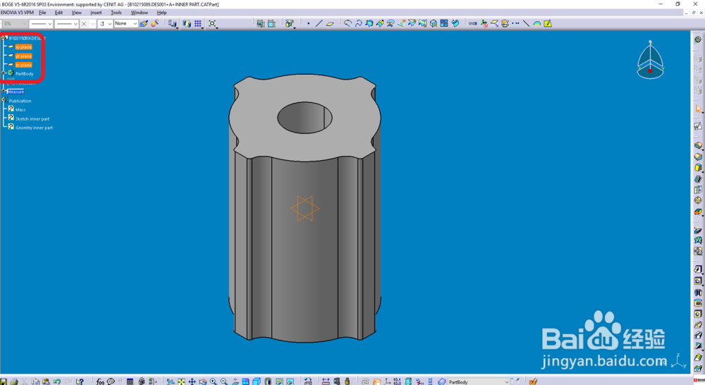Click the yellow edit note icon in top toolbar
This screenshot has width=705, height=385.
pos(548,23)
